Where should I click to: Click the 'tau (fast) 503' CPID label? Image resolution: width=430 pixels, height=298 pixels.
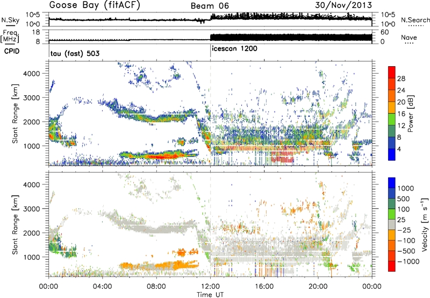tap(75, 53)
